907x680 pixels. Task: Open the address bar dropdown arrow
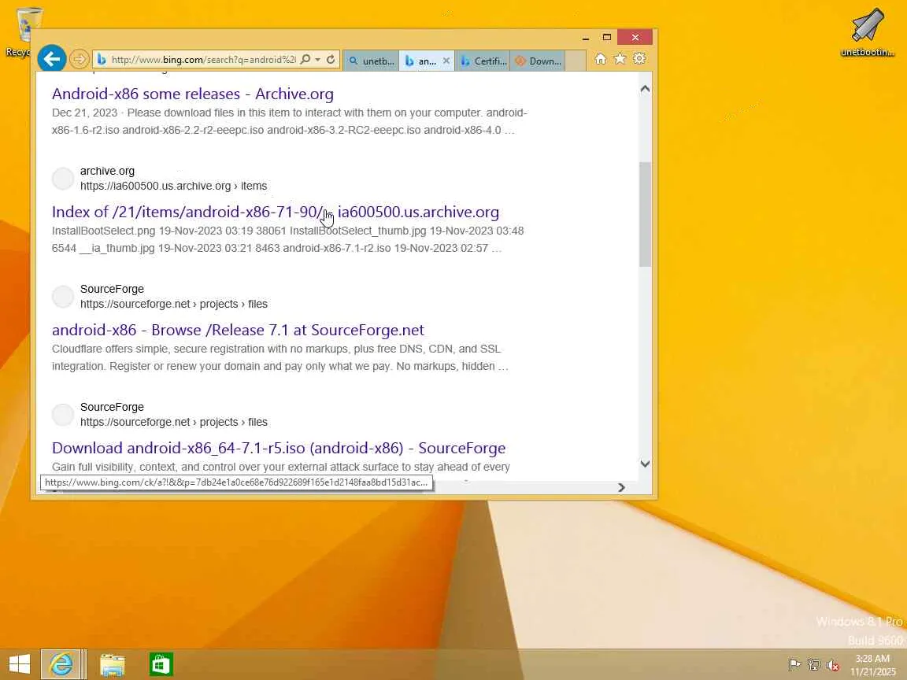pos(317,60)
